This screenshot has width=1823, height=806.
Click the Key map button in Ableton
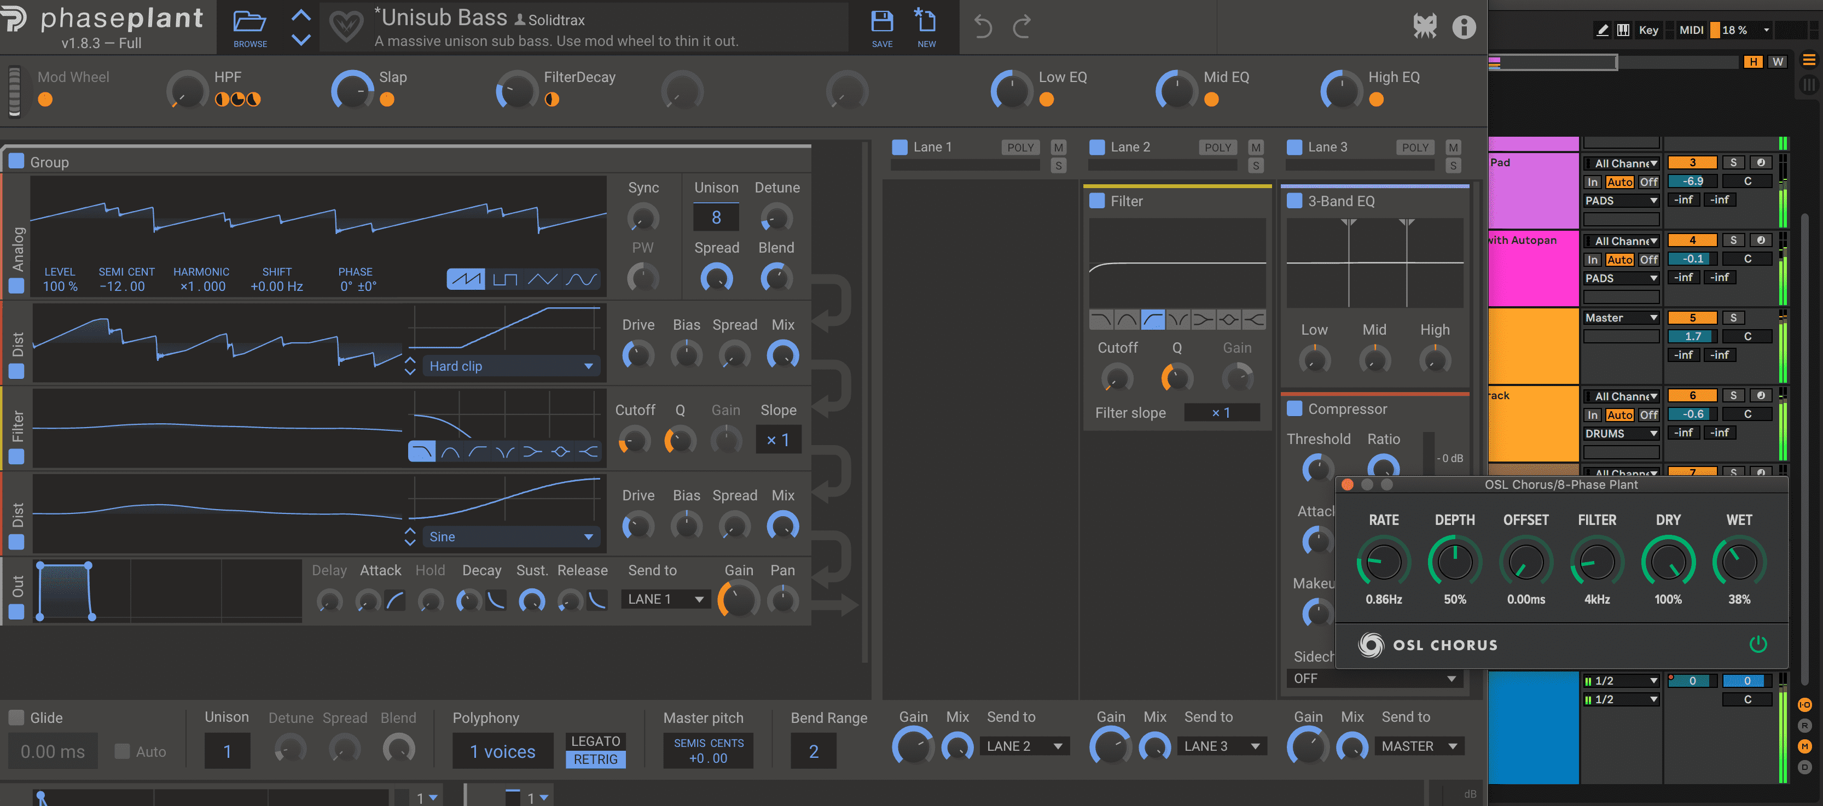(1648, 30)
